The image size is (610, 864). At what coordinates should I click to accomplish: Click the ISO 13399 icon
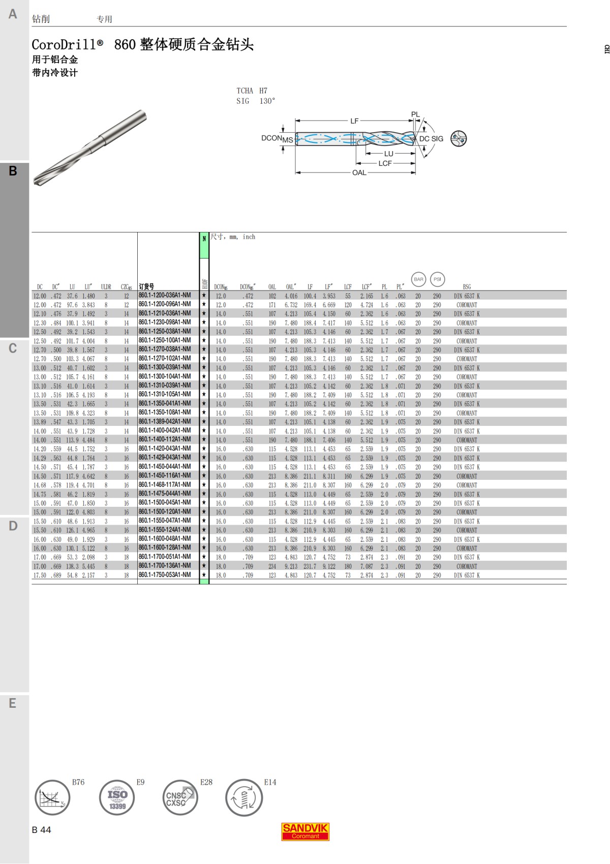pos(117,798)
